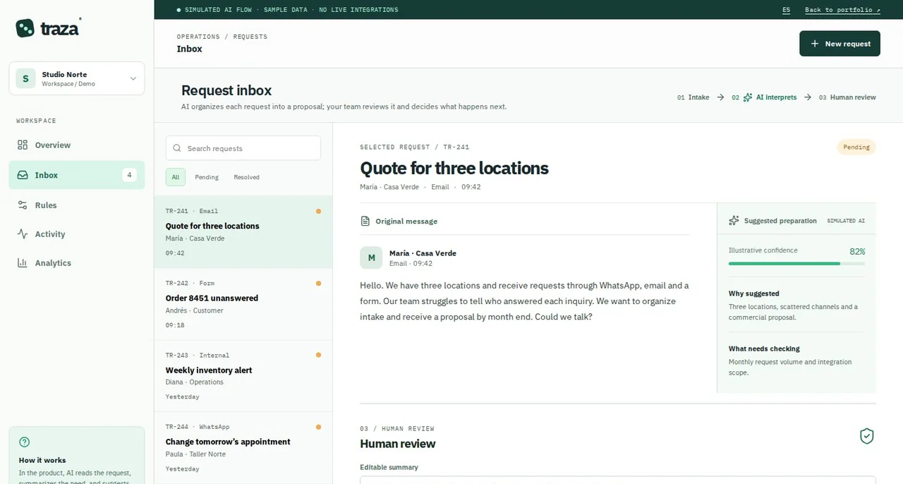Open the Overview grid icon
Image resolution: width=903 pixels, height=484 pixels.
click(x=23, y=145)
